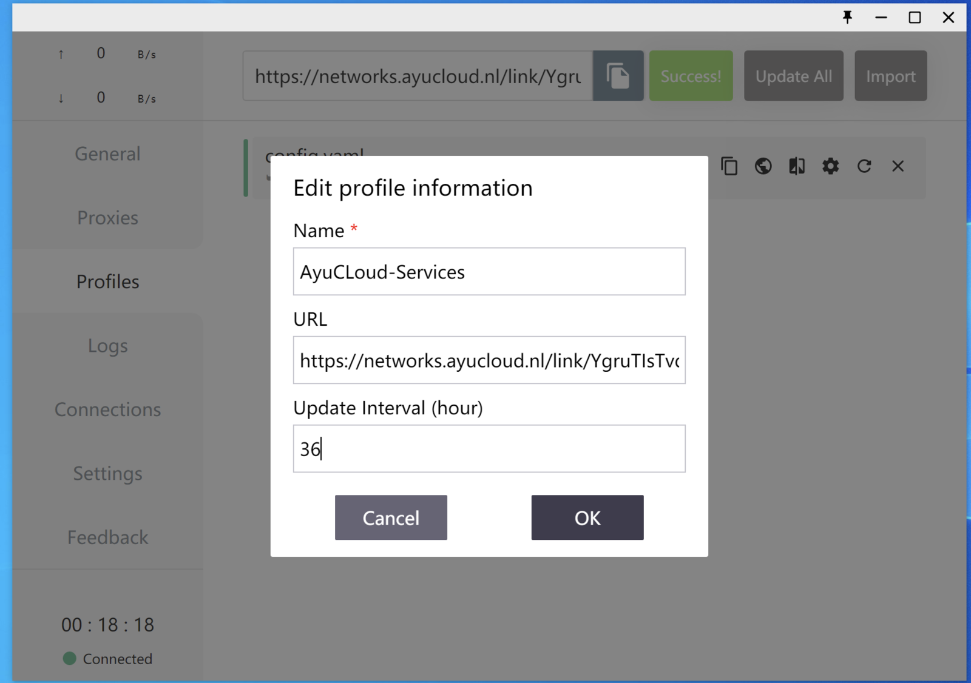Open profile settings gear icon

point(830,166)
